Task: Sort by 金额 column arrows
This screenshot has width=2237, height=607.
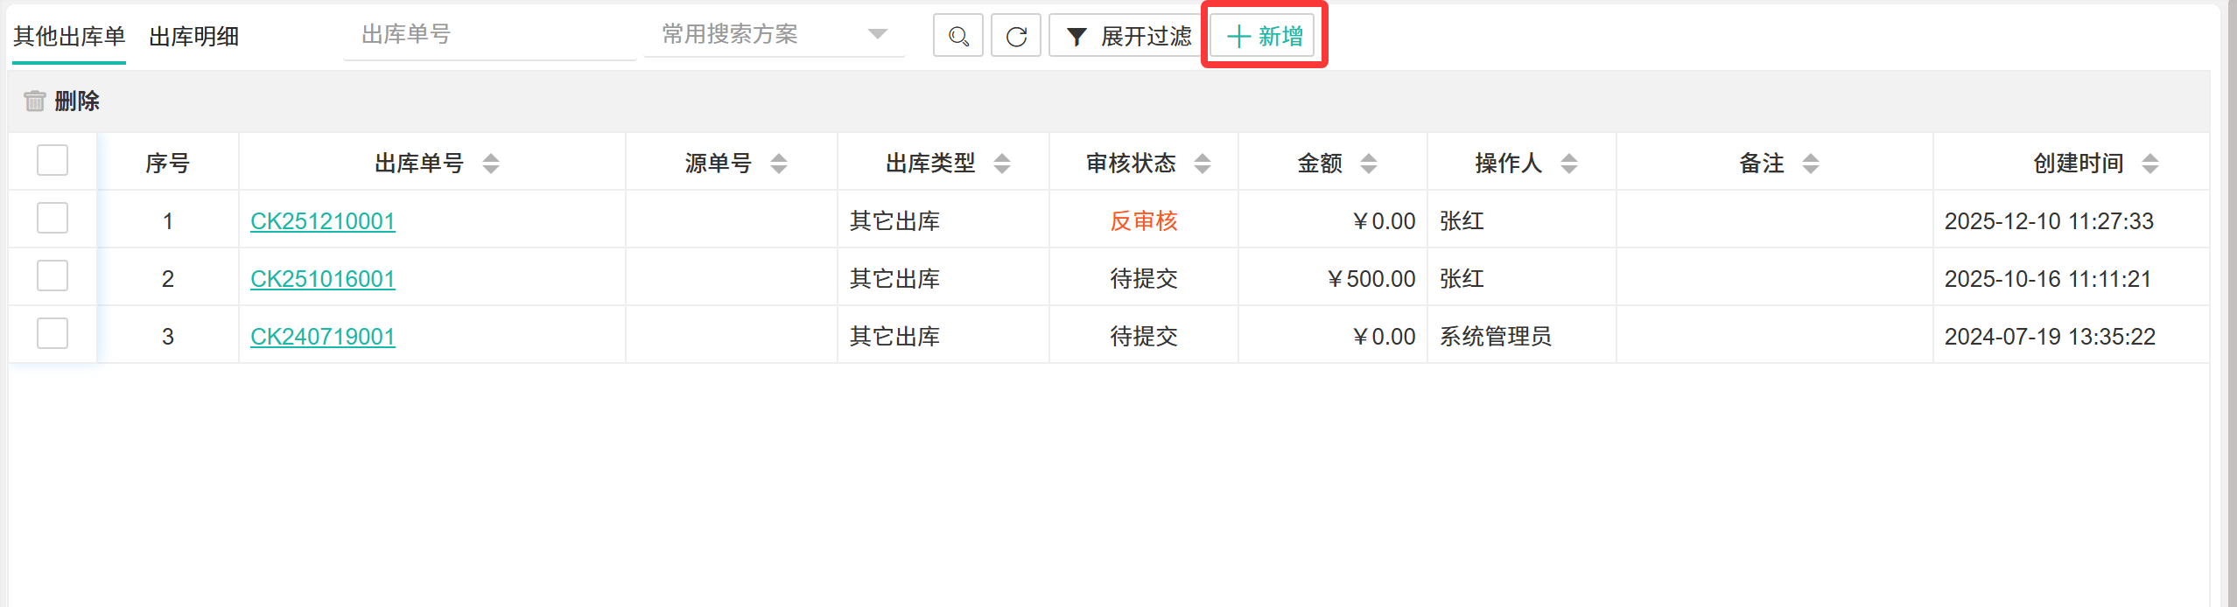Action: pos(1369,164)
